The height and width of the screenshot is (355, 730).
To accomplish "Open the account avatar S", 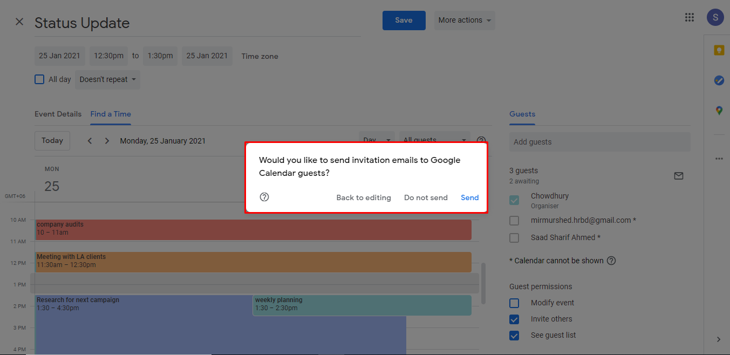I will 715,17.
